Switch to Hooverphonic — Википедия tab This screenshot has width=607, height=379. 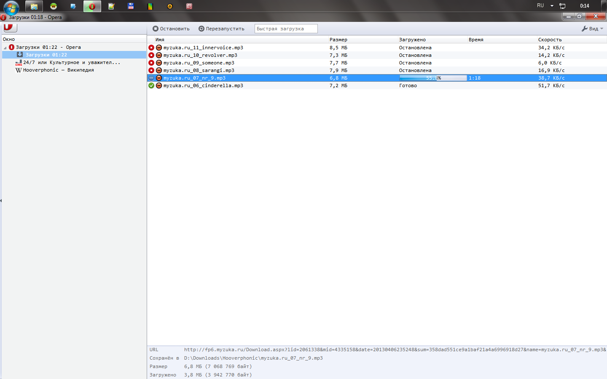pyautogui.click(x=59, y=70)
